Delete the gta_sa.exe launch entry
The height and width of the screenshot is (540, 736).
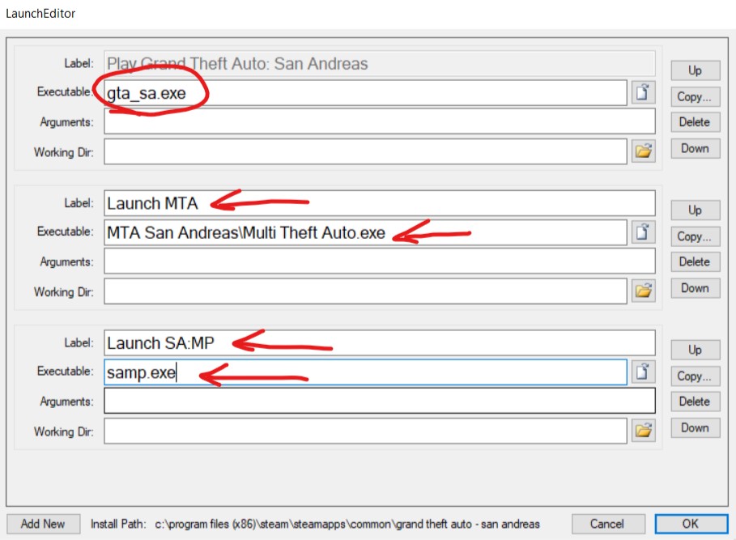point(696,122)
